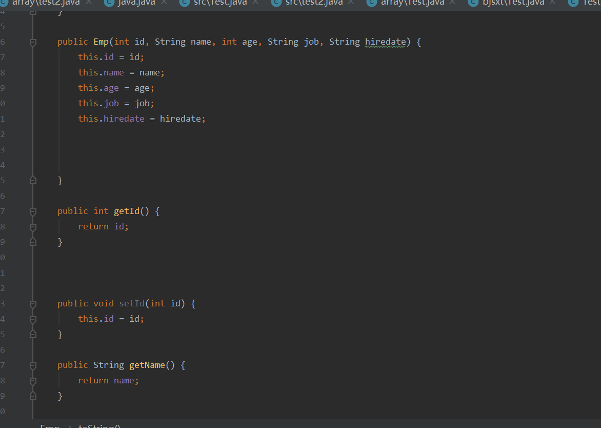601x428 pixels.
Task: Close the src\Test.java tab
Action: 256,2
